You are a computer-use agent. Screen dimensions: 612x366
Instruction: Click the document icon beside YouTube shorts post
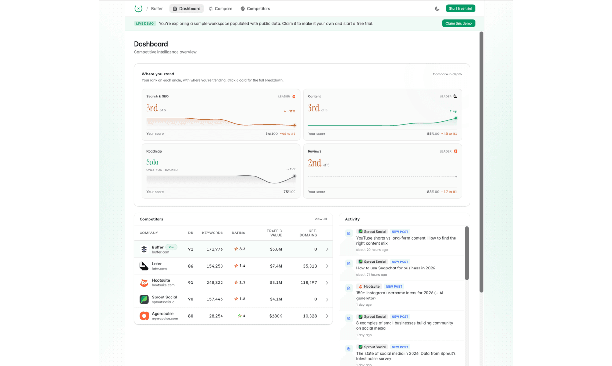[349, 233]
